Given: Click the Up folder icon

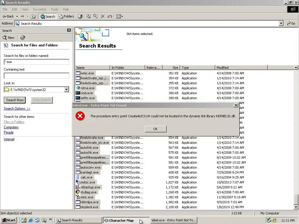Looking at the screenshot, I should 33,16.
